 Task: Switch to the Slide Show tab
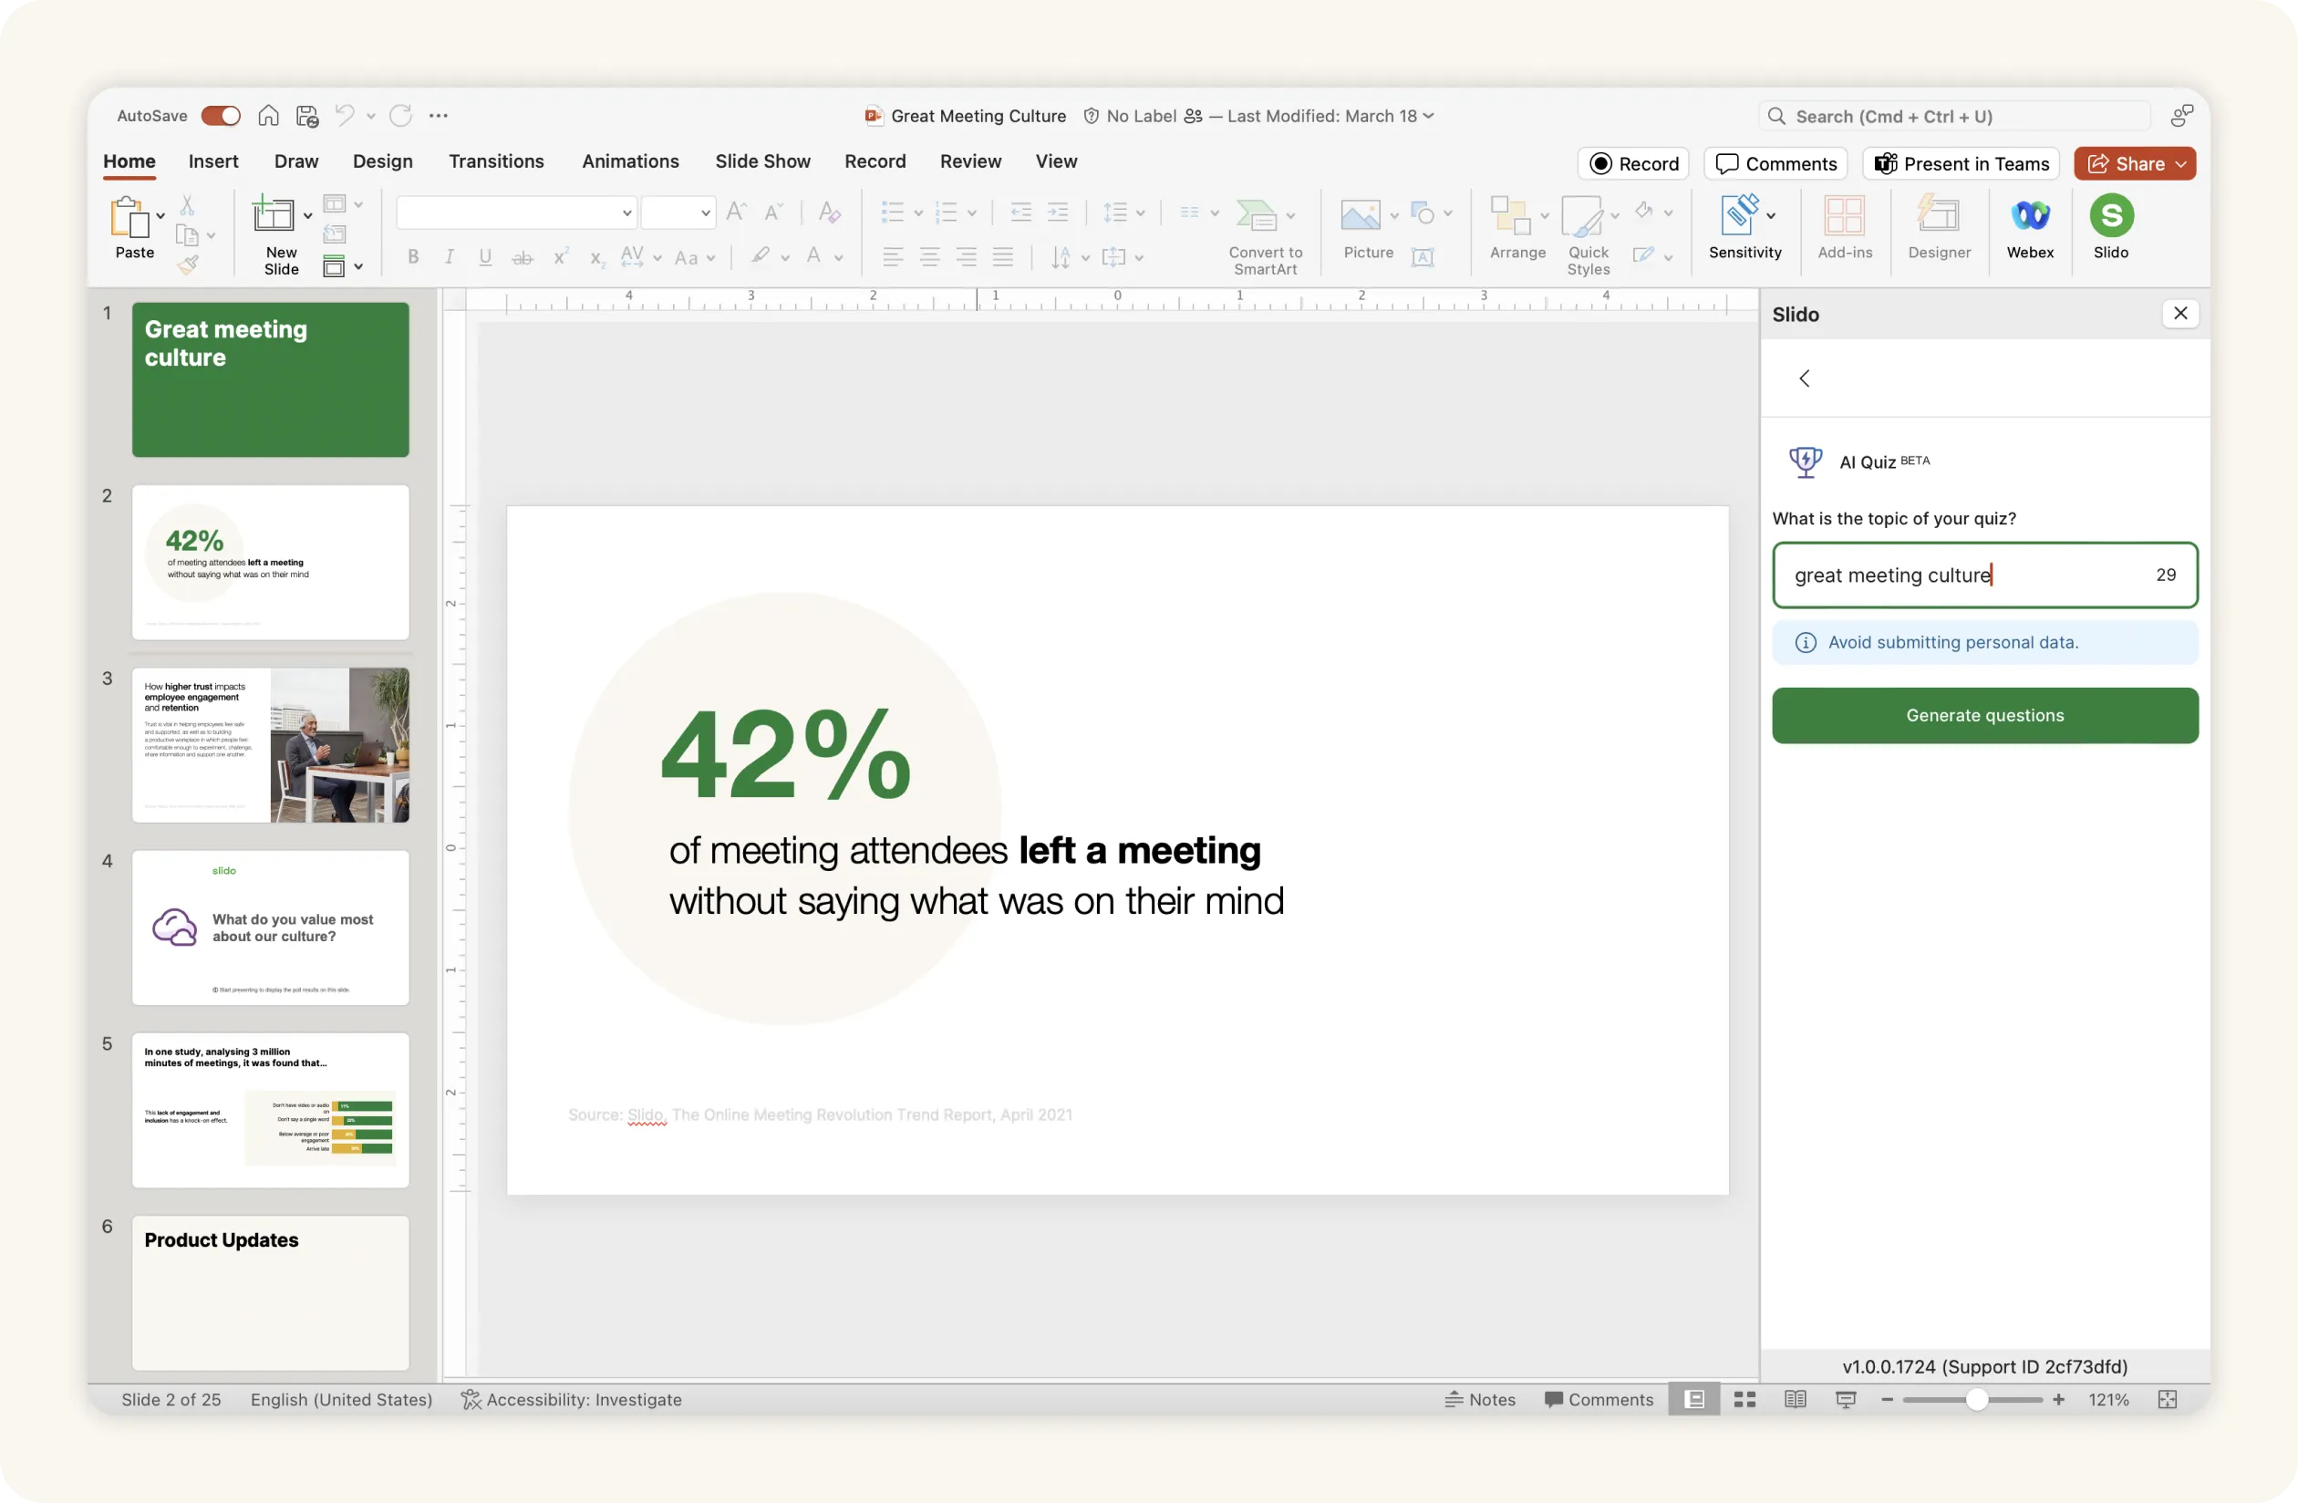(x=762, y=161)
